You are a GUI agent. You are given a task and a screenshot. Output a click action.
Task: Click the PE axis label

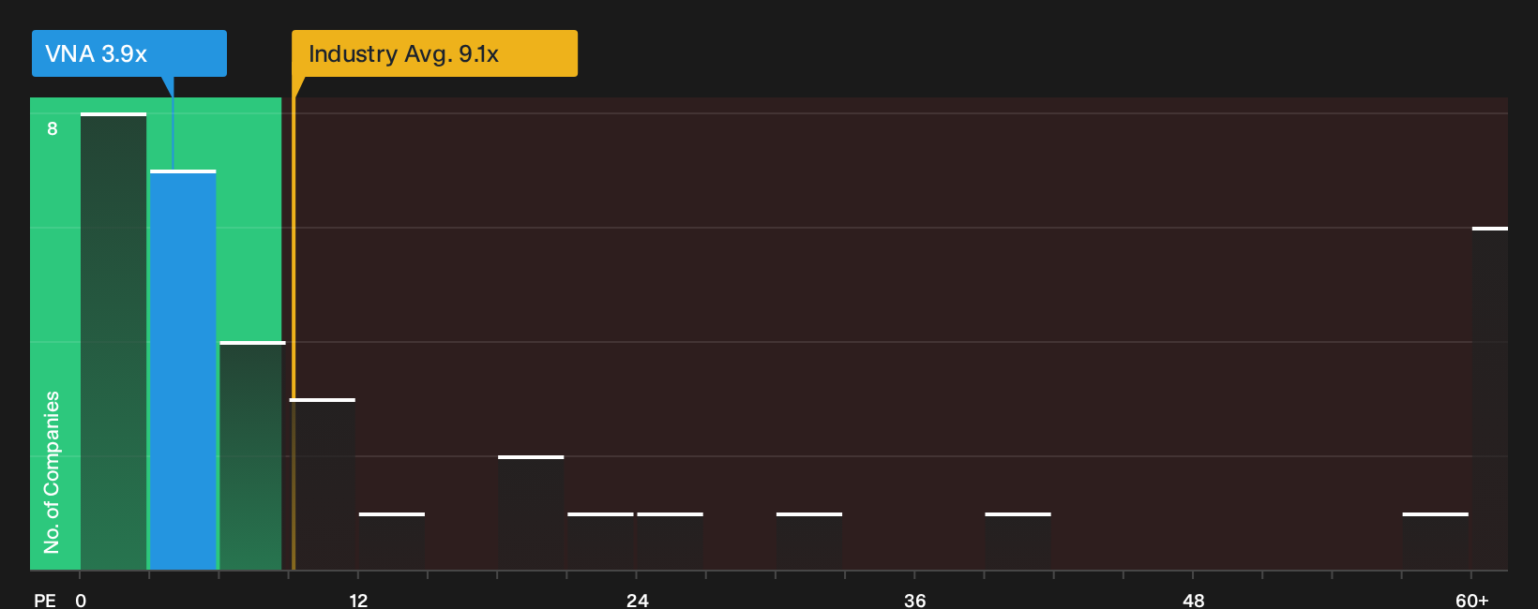(45, 600)
